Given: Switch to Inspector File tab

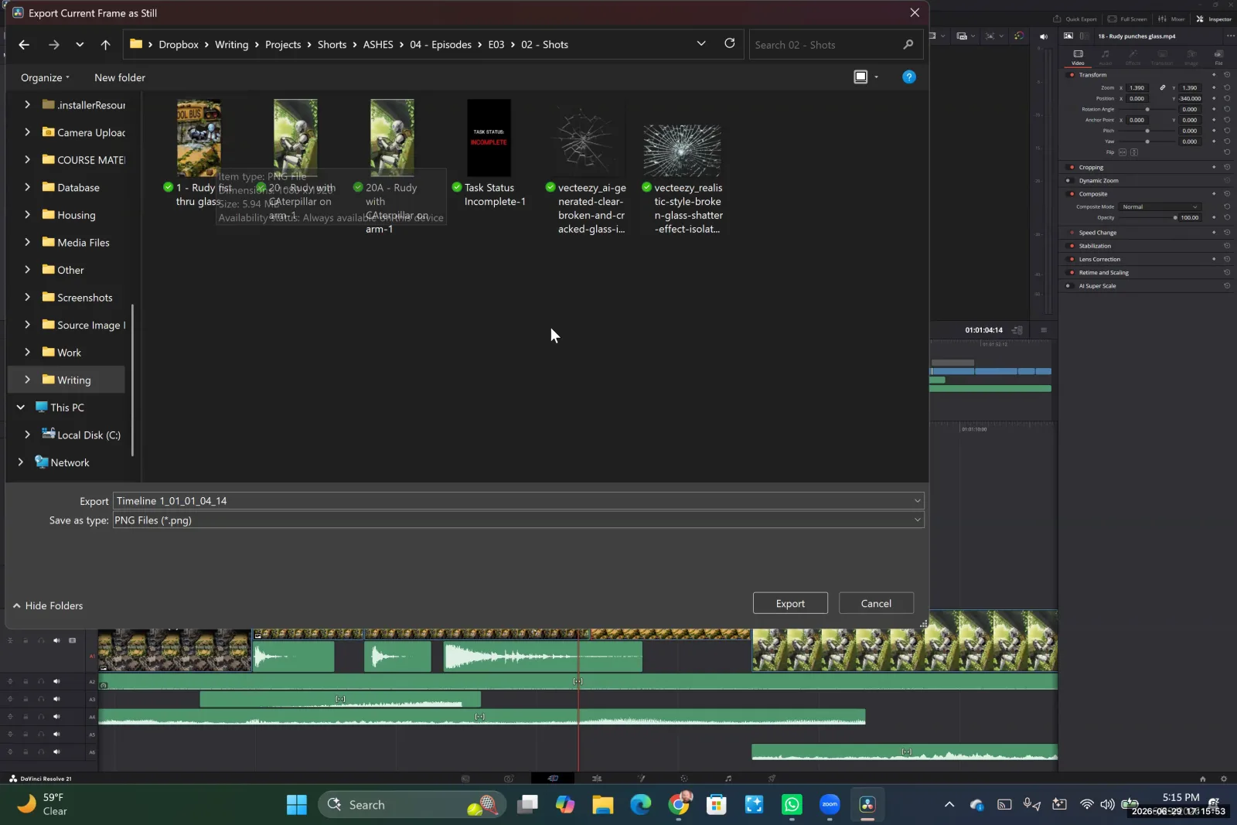Looking at the screenshot, I should tap(1218, 57).
